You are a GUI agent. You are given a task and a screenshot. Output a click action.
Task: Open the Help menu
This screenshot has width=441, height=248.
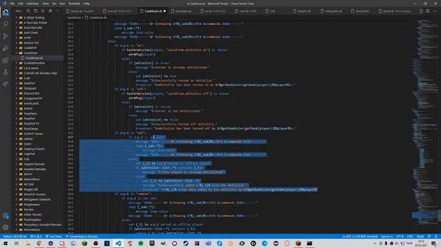[x=86, y=3]
